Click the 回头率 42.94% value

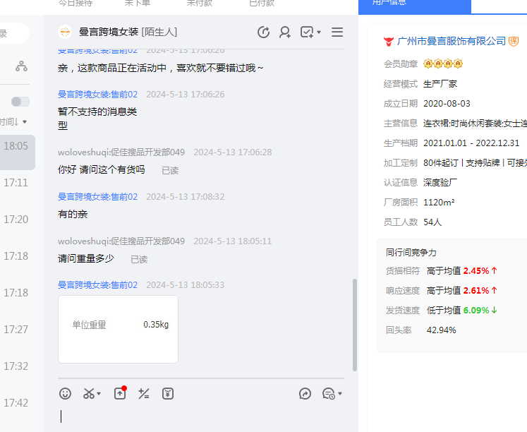(442, 330)
